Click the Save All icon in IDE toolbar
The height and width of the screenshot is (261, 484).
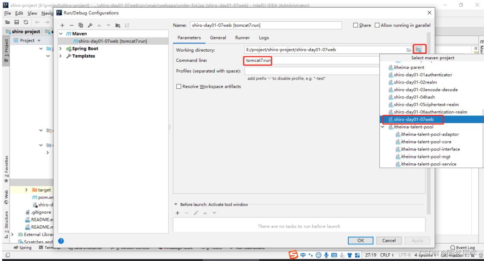click(17, 22)
